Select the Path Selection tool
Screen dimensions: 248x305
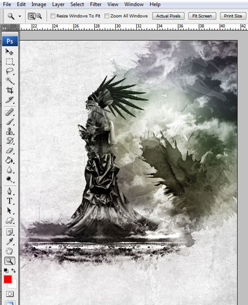pos(9,211)
